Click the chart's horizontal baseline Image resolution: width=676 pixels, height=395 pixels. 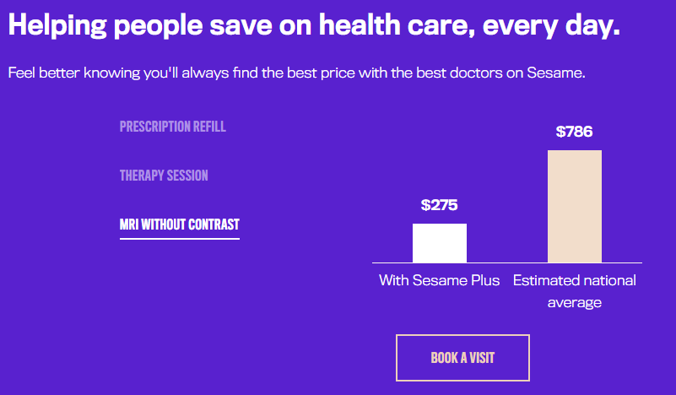click(x=507, y=262)
